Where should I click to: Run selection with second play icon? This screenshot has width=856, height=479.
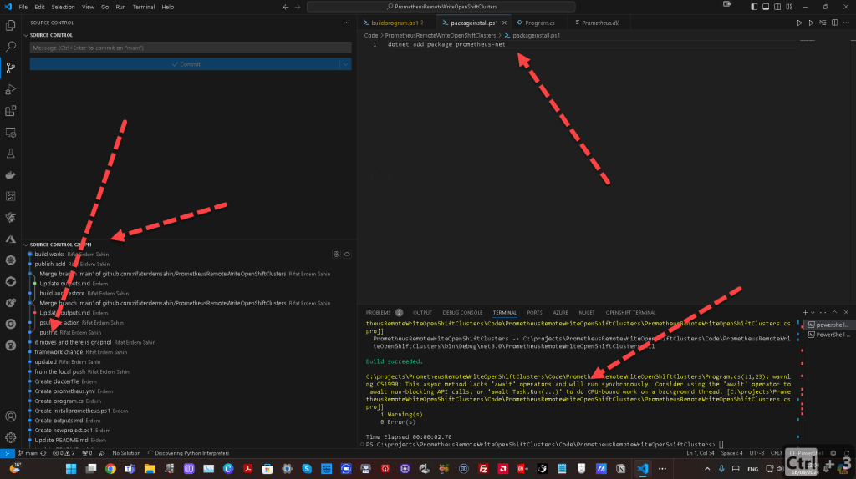coord(811,23)
